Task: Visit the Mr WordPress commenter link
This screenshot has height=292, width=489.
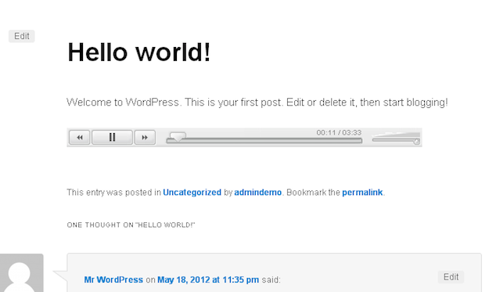Action: click(x=113, y=279)
